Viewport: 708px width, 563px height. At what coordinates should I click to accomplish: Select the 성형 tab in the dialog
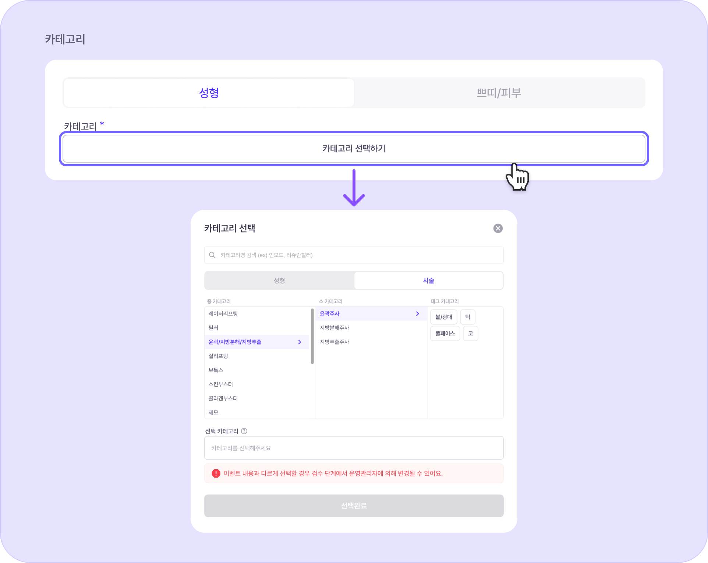tap(279, 280)
